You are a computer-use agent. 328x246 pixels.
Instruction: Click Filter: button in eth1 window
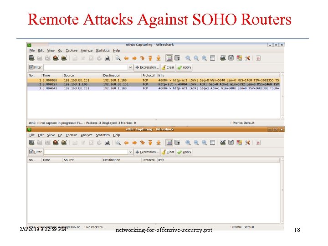pyautogui.click(x=36, y=152)
